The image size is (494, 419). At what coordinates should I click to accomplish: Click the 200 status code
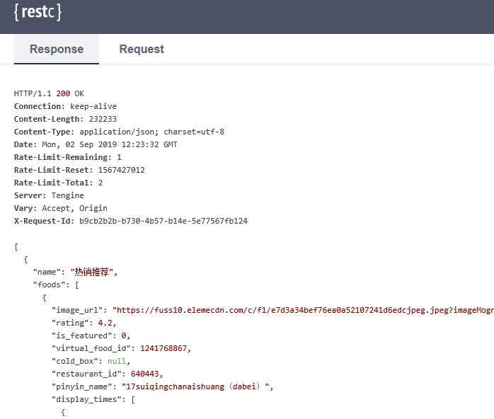[x=63, y=93]
